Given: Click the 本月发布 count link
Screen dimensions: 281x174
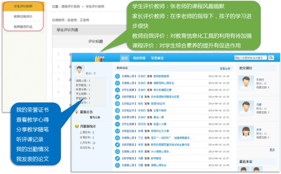Looking at the screenshot, I should coord(93,148).
